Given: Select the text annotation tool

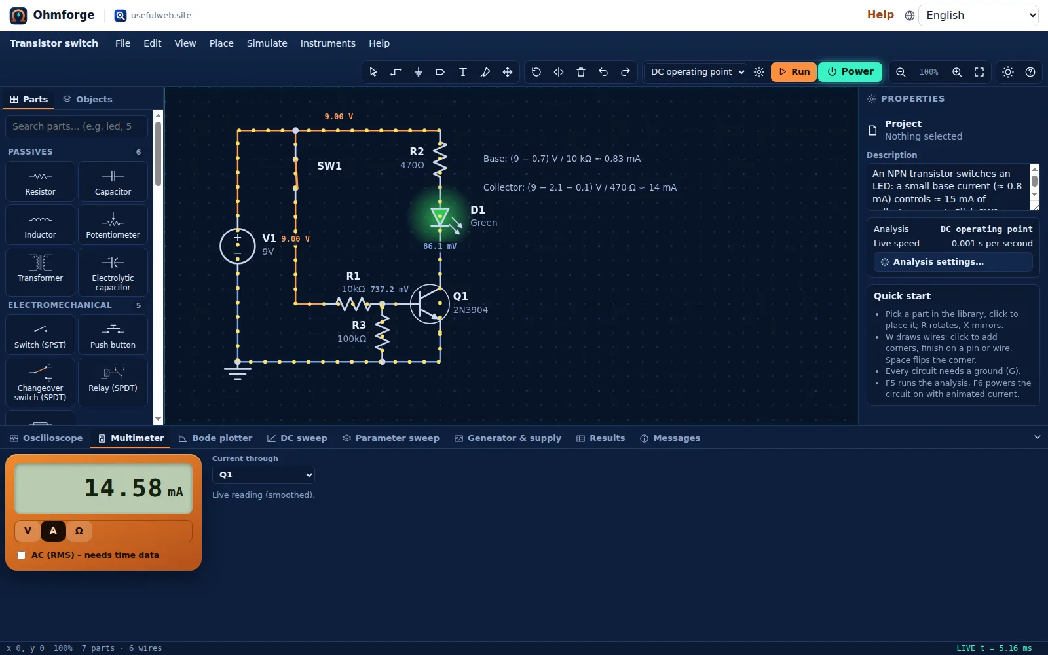Looking at the screenshot, I should pos(462,72).
